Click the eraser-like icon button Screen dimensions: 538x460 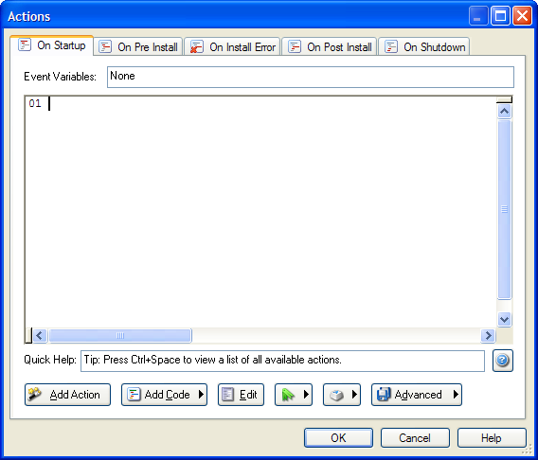click(x=336, y=395)
